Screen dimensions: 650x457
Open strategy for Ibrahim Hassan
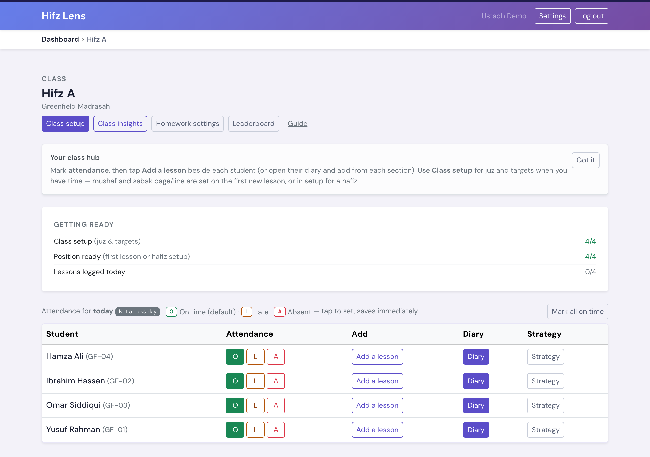546,381
